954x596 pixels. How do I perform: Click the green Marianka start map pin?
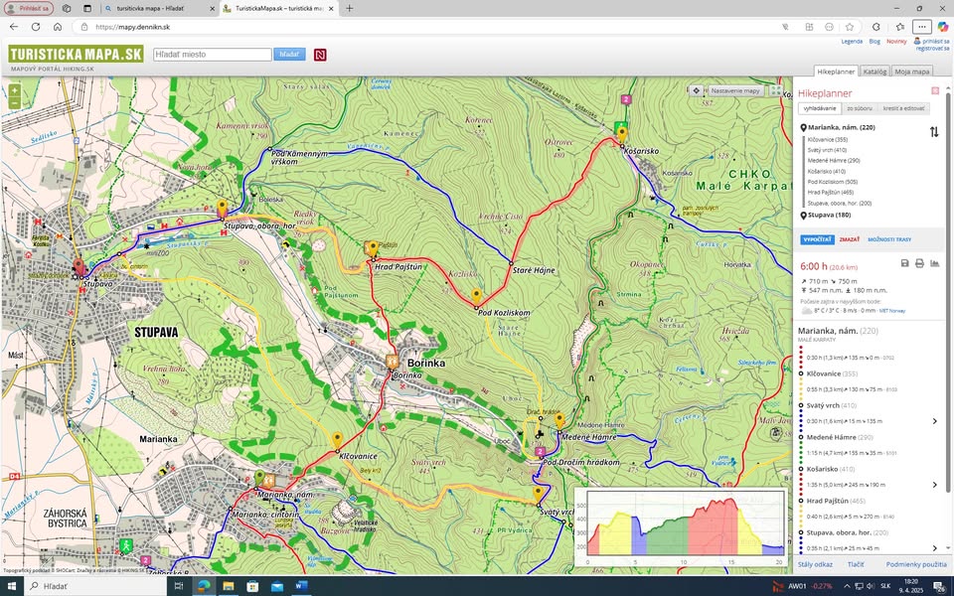pos(259,478)
